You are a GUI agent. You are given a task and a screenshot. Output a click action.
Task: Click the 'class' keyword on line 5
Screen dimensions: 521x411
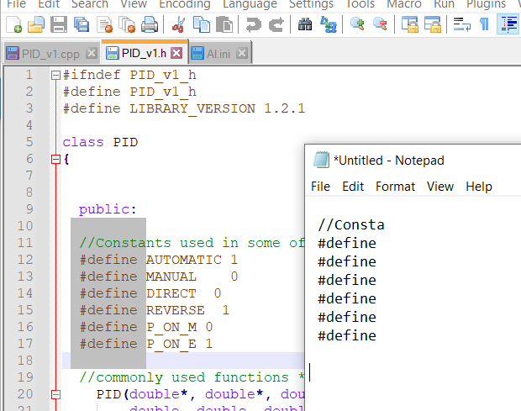83,142
